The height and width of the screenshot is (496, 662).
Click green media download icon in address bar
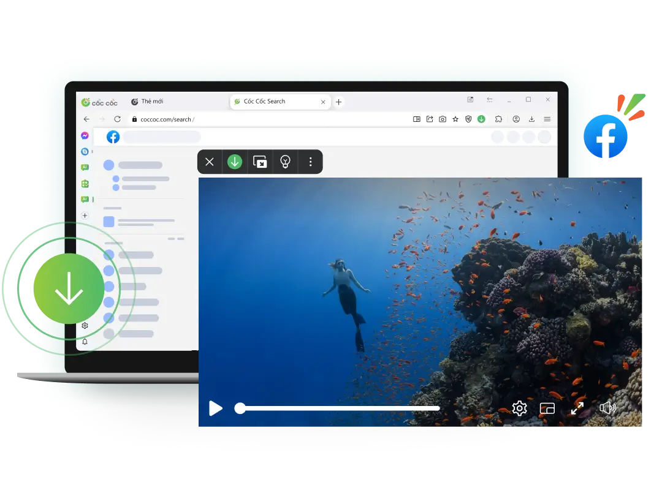pos(481,119)
